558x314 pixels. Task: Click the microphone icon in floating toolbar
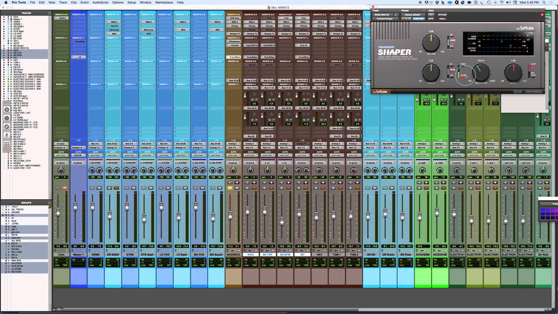point(7,136)
